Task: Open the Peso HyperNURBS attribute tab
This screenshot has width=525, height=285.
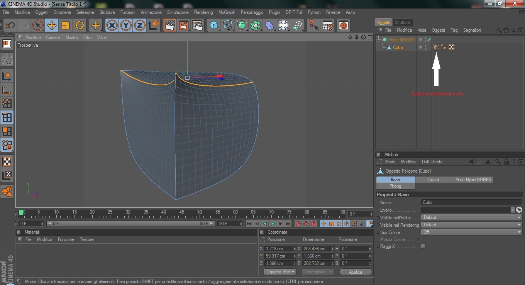Action: (473, 180)
